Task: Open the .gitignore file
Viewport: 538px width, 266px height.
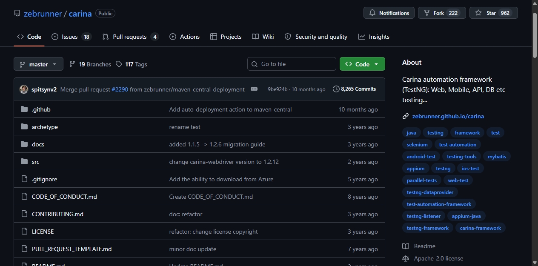Action: [45, 179]
